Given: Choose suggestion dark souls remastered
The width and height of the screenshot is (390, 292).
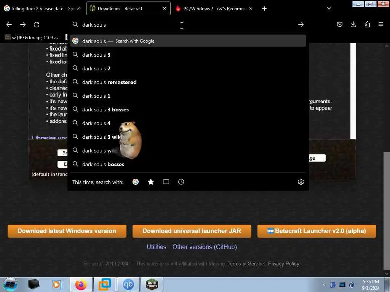Looking at the screenshot, I should point(188,82).
